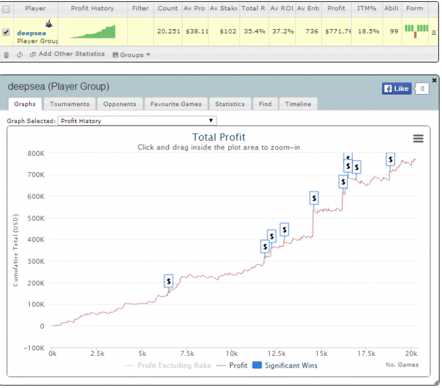This screenshot has height=388, width=442.
Task: Toggle the Profit series legend item
Action: [232, 365]
